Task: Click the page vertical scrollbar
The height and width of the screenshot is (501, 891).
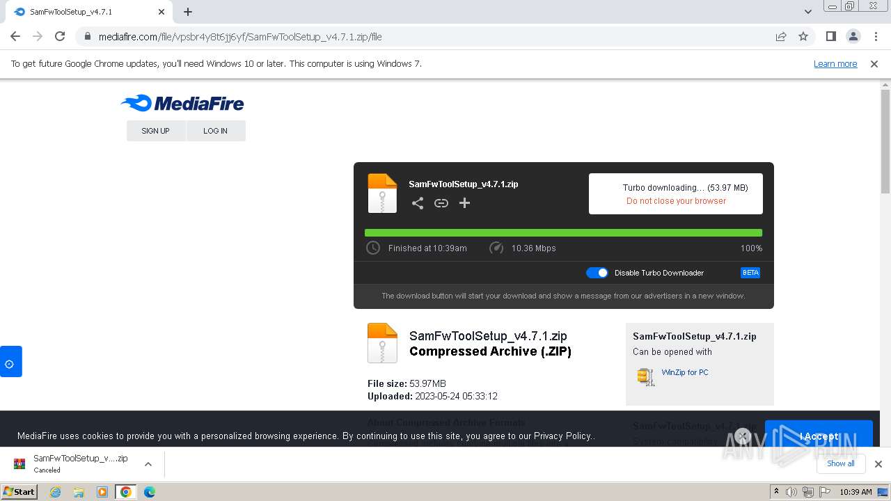Action: point(885,142)
